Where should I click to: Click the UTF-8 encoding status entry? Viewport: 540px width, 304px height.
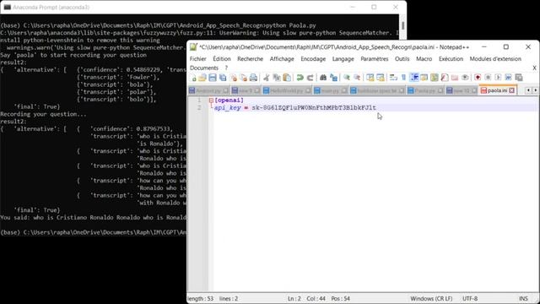click(x=470, y=298)
